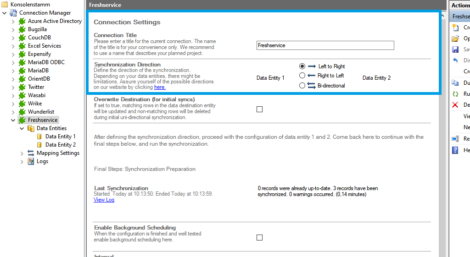Select Freshservice in the connection tree
470x257 pixels.
coord(43,120)
